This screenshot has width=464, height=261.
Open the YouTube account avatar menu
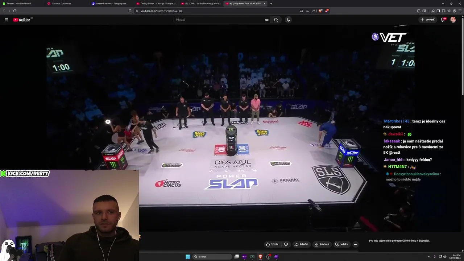coord(453,20)
